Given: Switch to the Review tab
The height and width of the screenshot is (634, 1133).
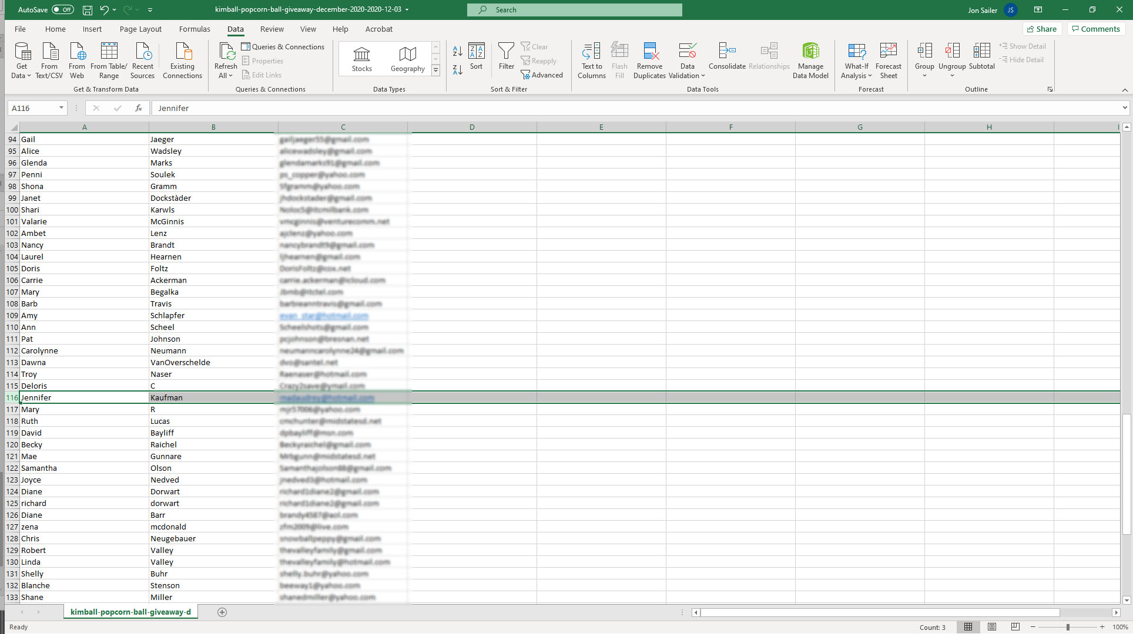Looking at the screenshot, I should tap(271, 29).
